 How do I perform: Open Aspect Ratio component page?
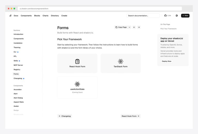point(19,102)
